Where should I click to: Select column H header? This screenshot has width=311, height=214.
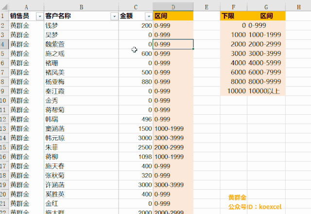coord(298,7)
